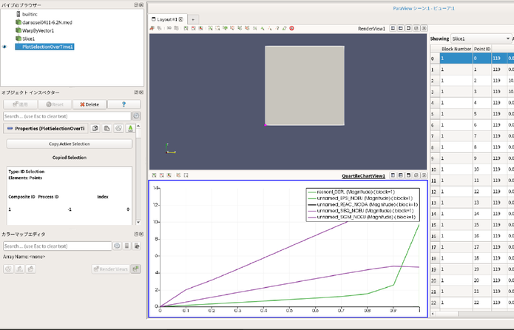Click the question mark hover-query icon in RenderView toolbar
Viewport: 514px width, 330px height.
(277, 28)
